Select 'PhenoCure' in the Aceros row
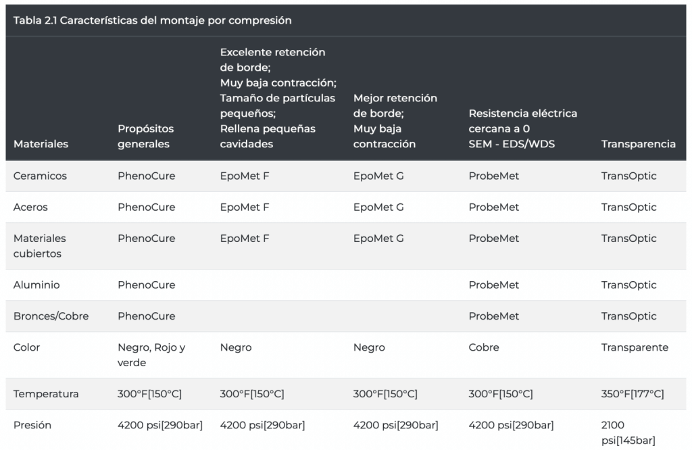The height and width of the screenshot is (450, 692). [146, 207]
